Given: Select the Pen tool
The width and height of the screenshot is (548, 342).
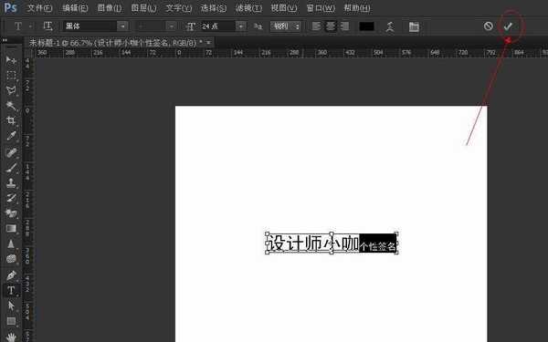Looking at the screenshot, I should pyautogui.click(x=11, y=275).
